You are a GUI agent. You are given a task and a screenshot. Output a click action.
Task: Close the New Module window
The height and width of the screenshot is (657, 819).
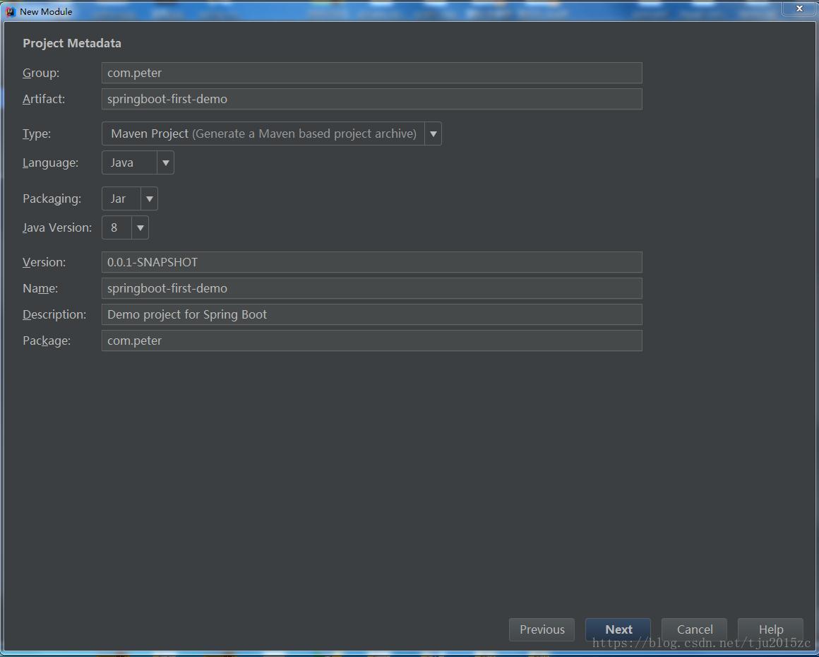pos(799,8)
